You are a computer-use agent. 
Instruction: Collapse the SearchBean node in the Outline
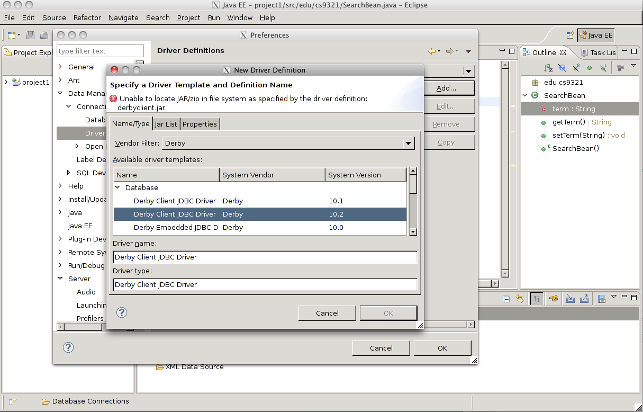pos(525,95)
